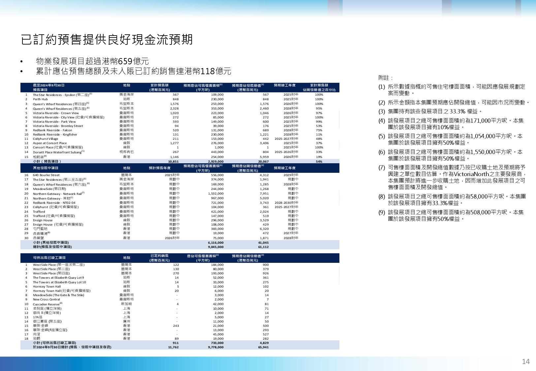
Task: Click the 640 Bourke Street row
Action: (x=46, y=175)
